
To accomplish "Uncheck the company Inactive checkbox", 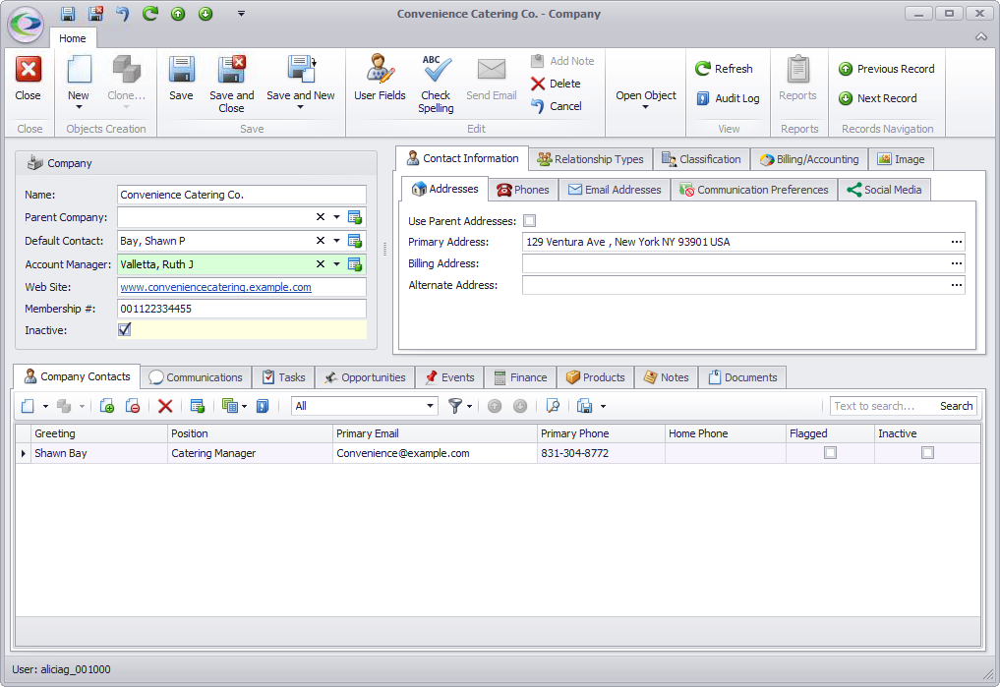I will (x=124, y=329).
